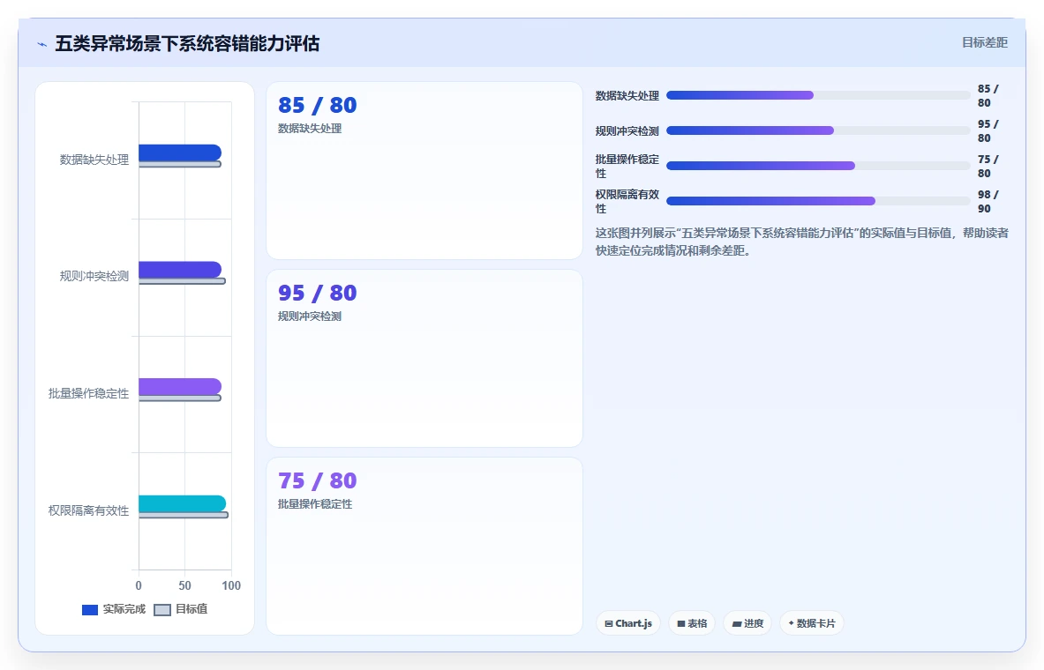1044x670 pixels.
Task: Click the lightning icon beside the title
Action: (x=42, y=45)
